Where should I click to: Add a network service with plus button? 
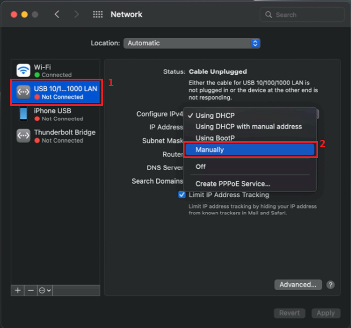(18, 290)
